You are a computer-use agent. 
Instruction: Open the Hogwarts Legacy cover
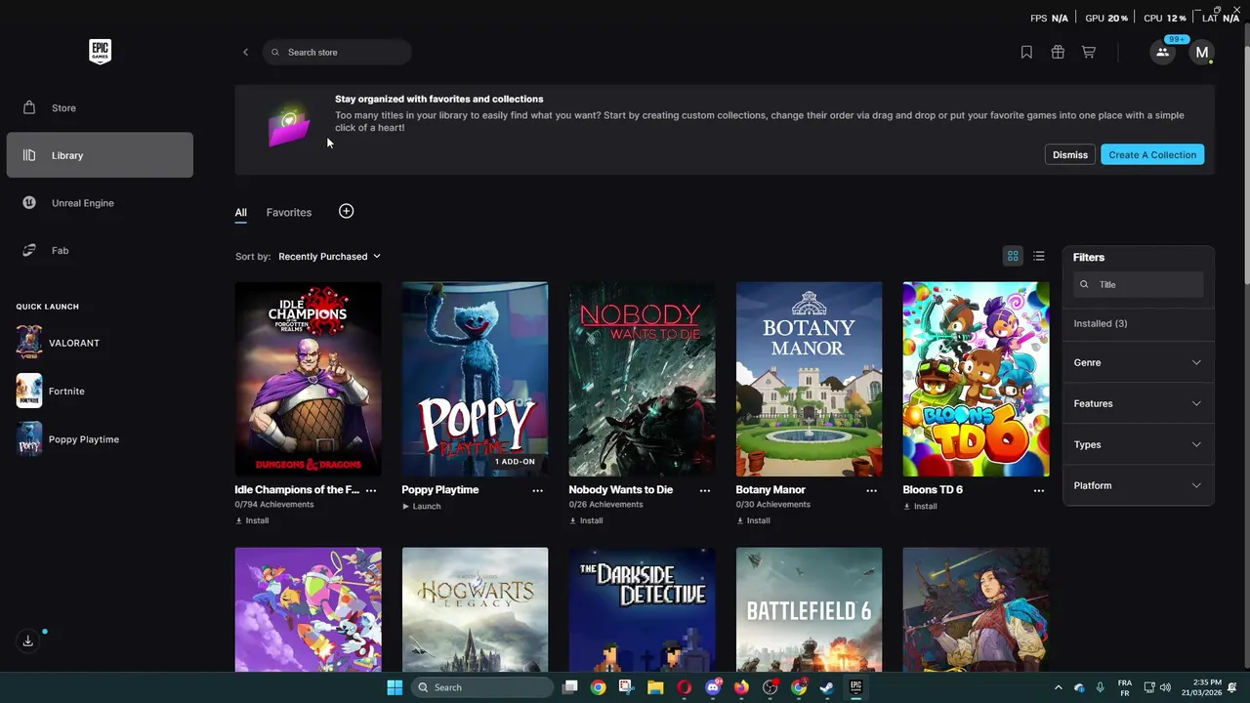point(475,609)
